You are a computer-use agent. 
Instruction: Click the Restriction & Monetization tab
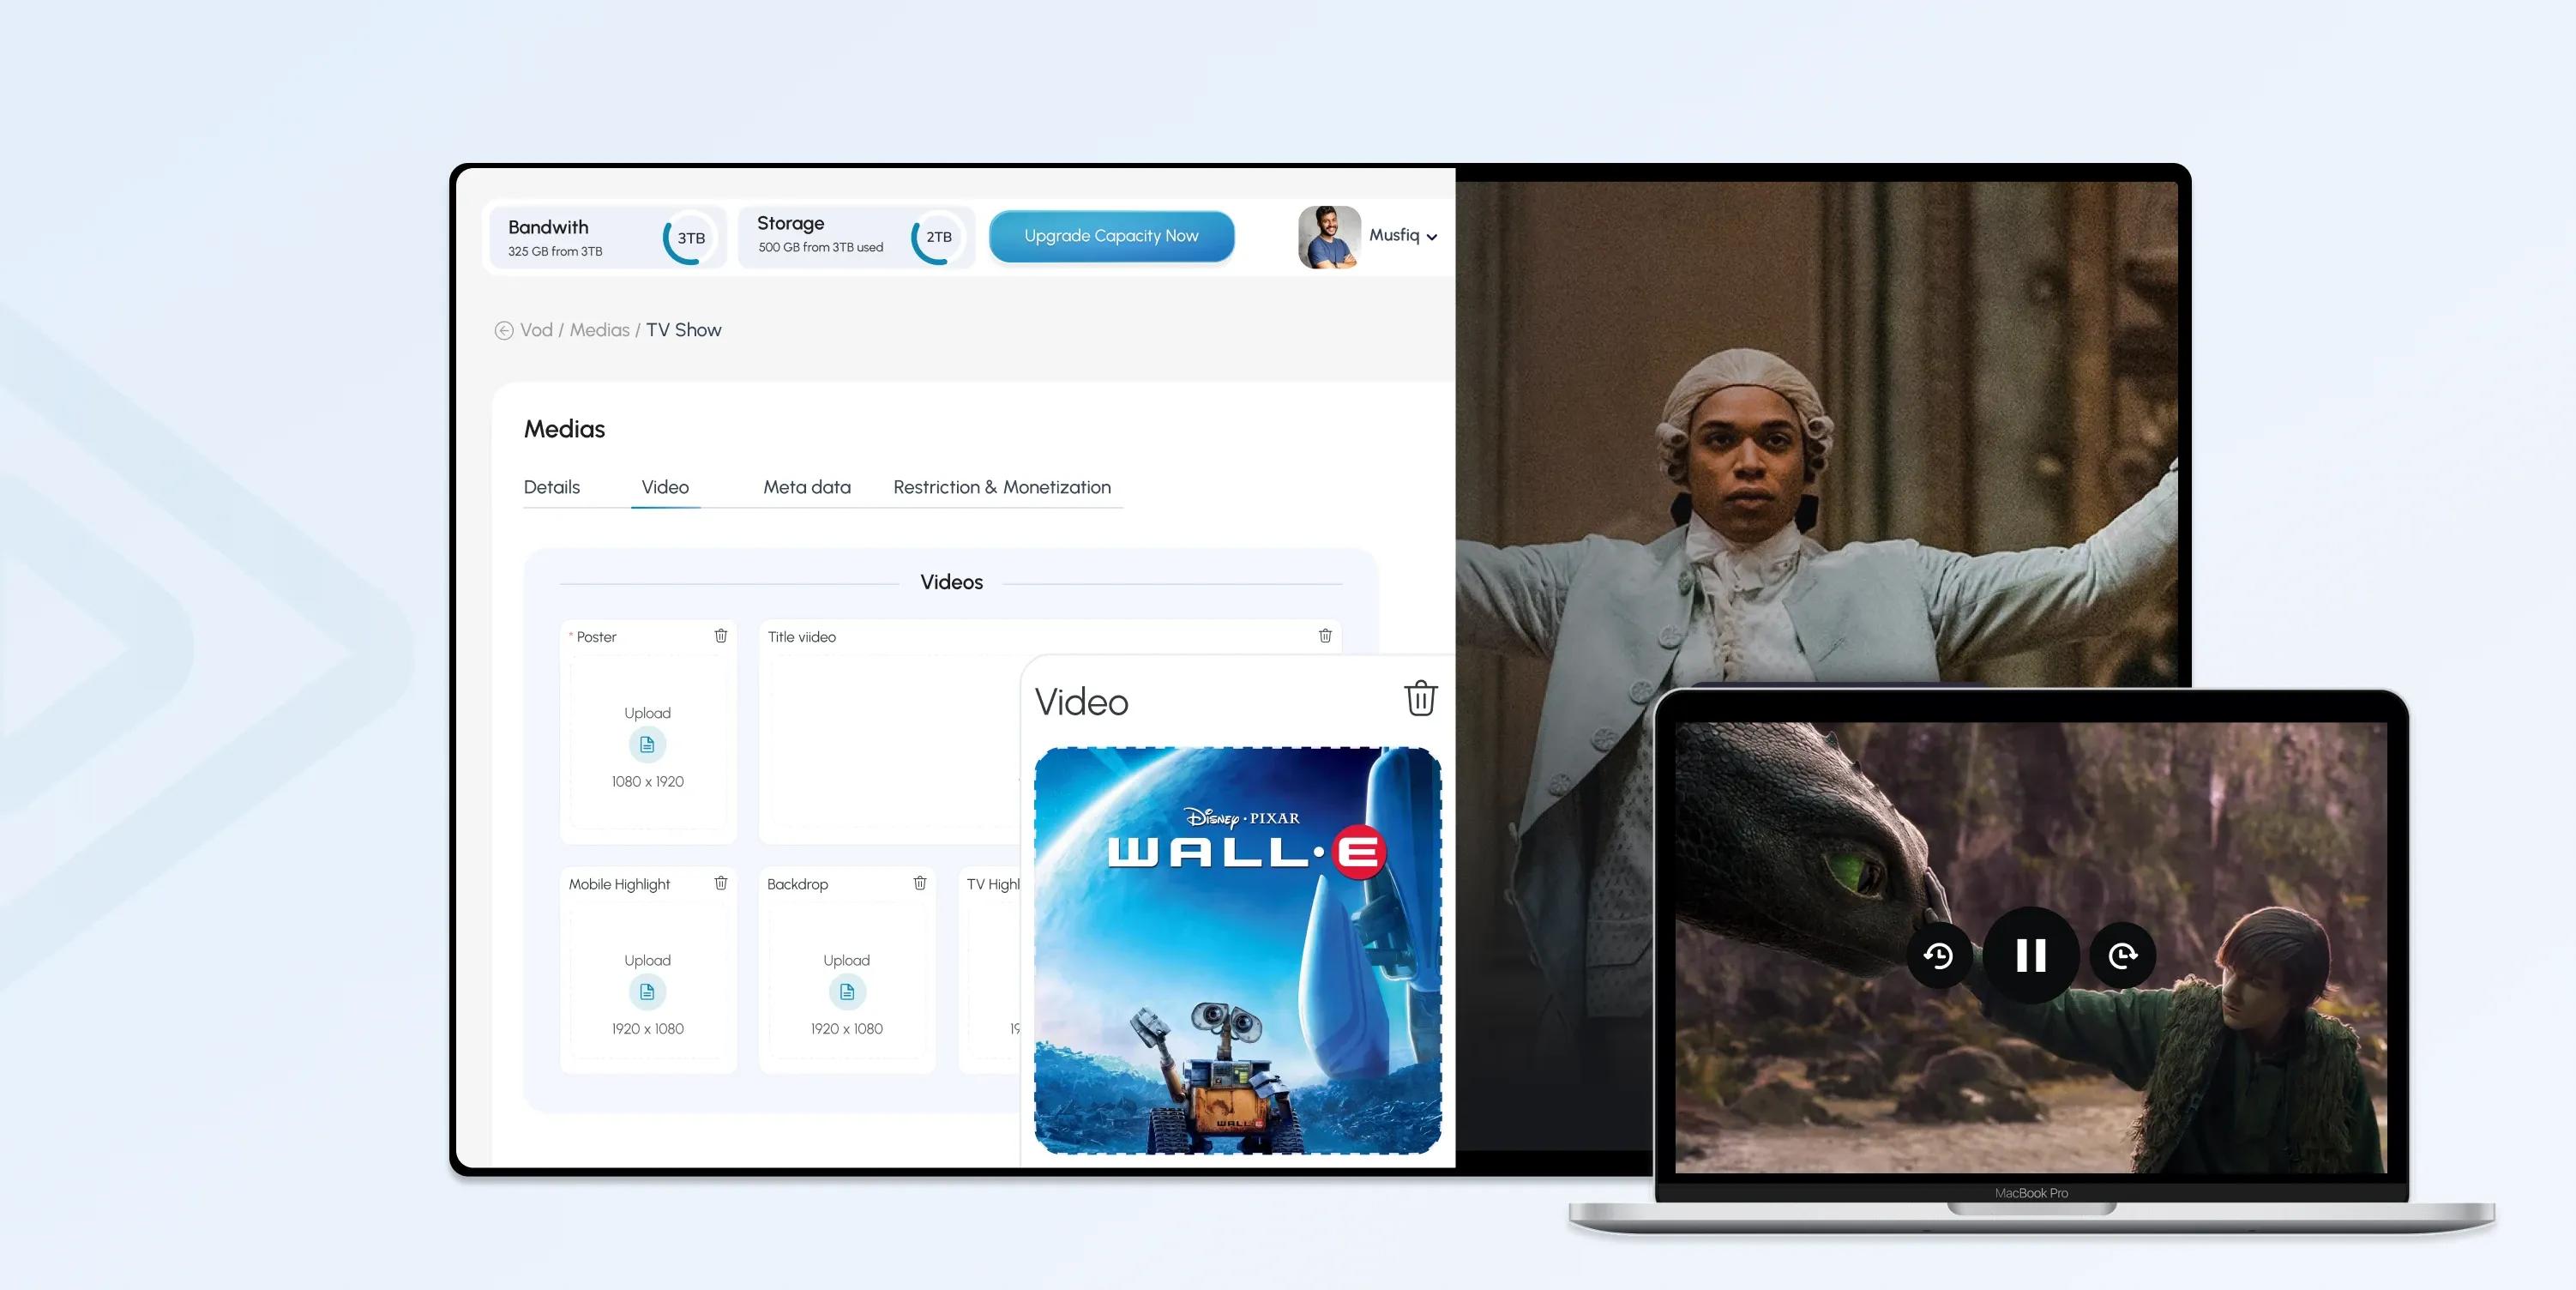coord(1002,485)
